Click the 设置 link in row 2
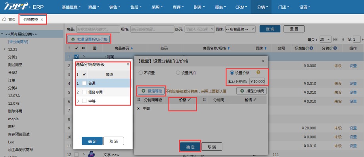 coord(353,66)
